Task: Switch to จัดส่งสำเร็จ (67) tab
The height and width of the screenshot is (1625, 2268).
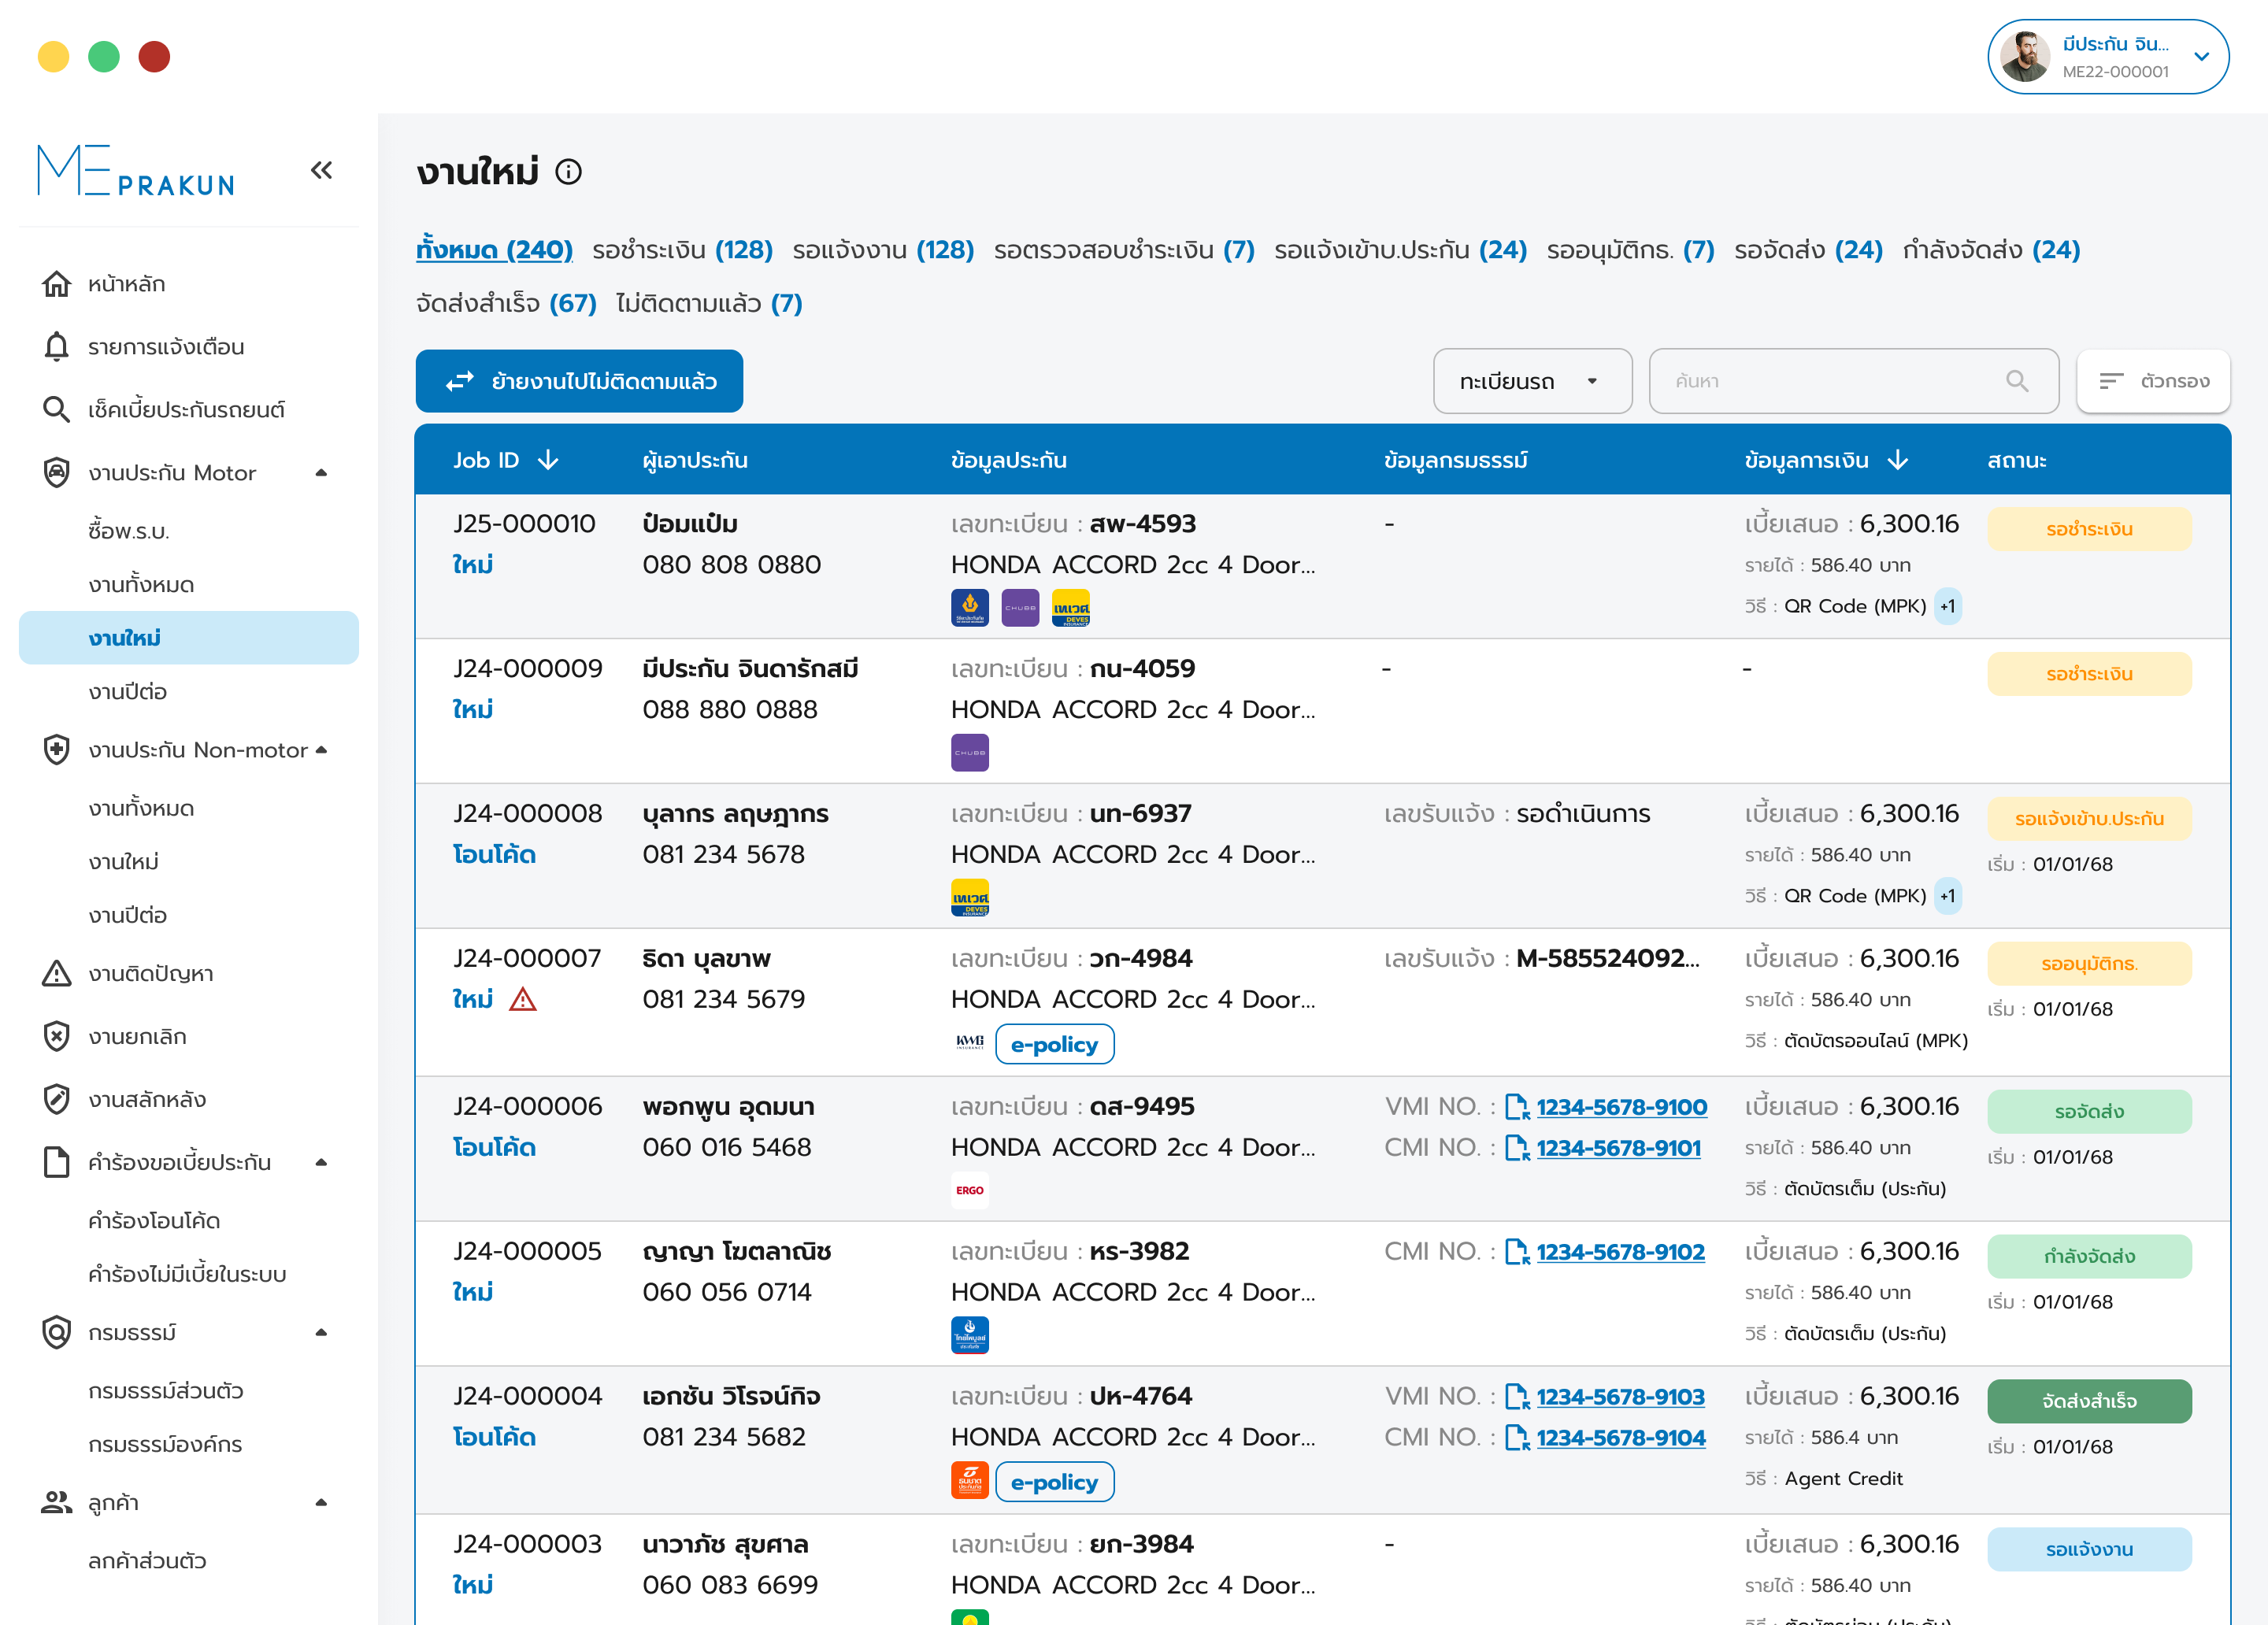Action: tap(506, 303)
